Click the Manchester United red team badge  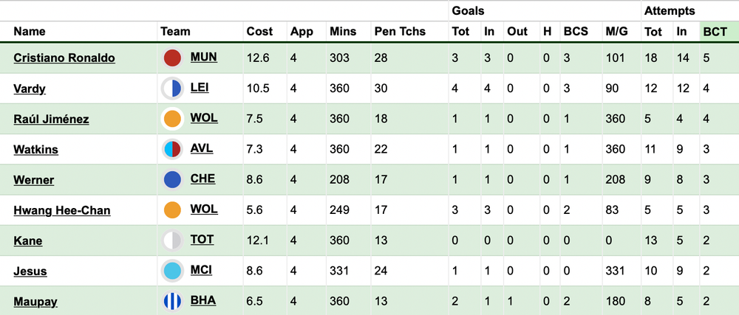click(172, 58)
